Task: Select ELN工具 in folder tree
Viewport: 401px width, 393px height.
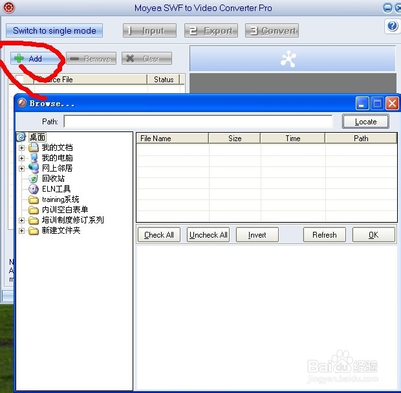Action: (x=56, y=189)
